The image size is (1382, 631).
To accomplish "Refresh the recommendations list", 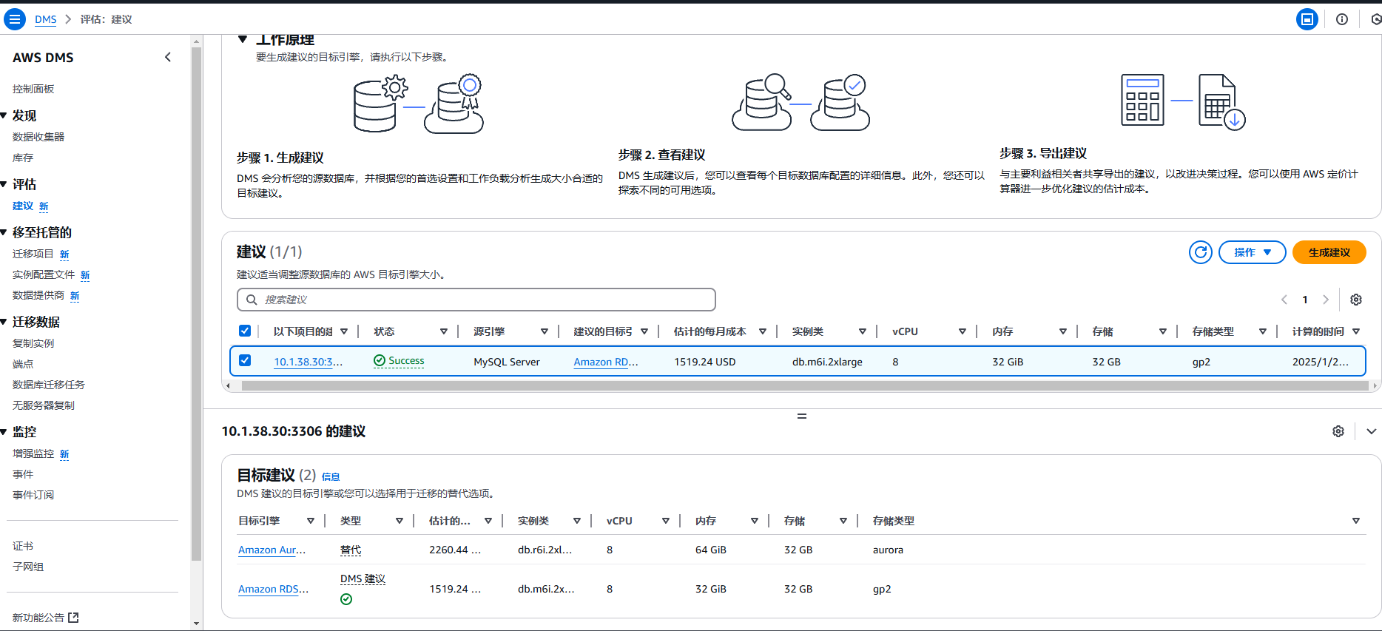I will coord(1201,252).
